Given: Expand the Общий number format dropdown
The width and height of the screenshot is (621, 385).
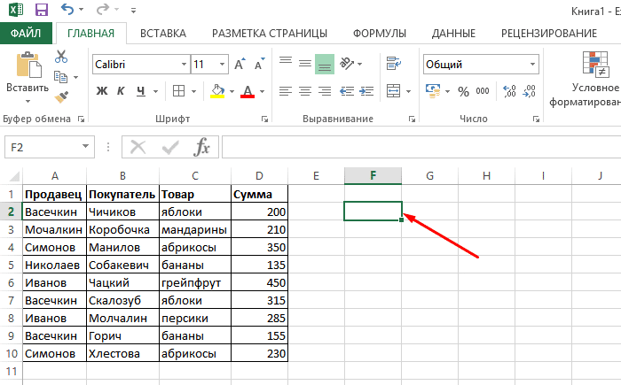Looking at the screenshot, I should pyautogui.click(x=531, y=65).
